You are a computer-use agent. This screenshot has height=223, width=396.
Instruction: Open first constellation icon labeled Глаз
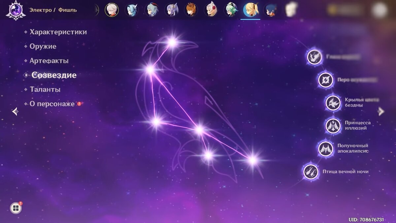(314, 57)
